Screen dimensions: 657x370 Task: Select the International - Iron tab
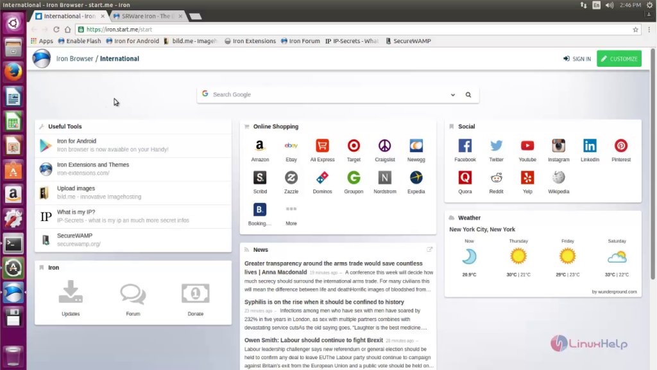pos(69,16)
